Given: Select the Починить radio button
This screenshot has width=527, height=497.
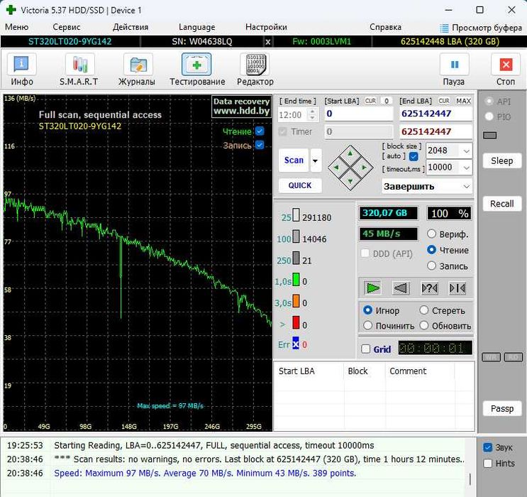Looking at the screenshot, I should coord(368,326).
